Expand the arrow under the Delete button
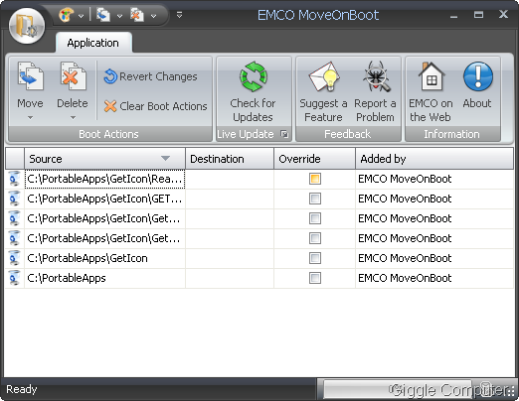This screenshot has height=401, width=519. 73,117
